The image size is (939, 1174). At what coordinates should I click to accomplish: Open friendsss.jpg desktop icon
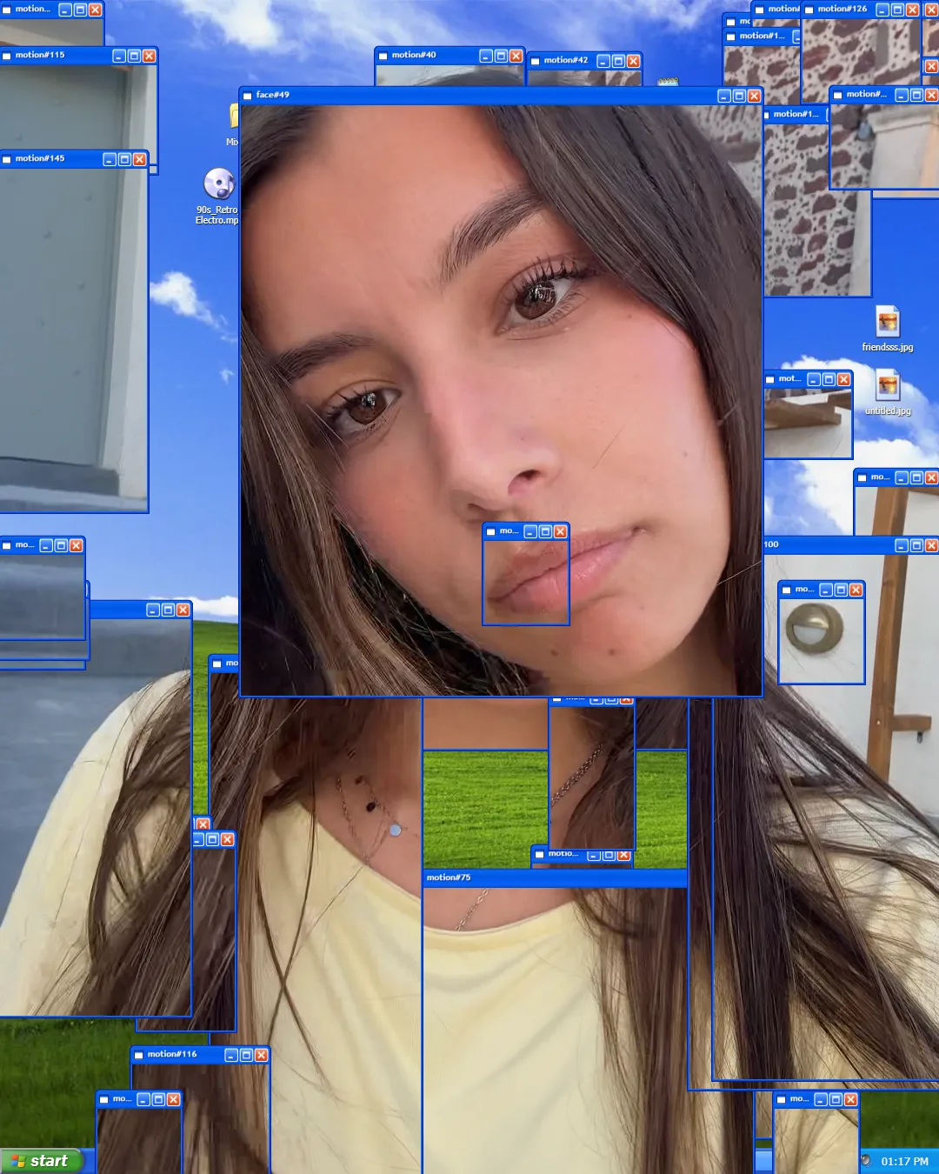click(888, 329)
